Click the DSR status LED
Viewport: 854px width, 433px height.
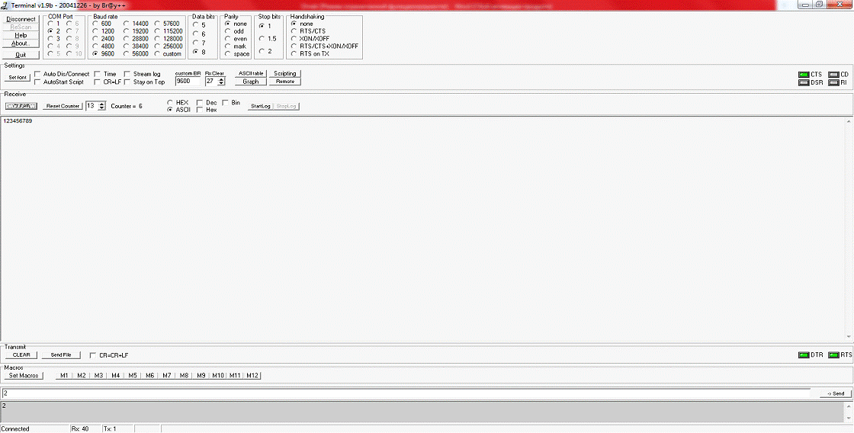pos(803,82)
